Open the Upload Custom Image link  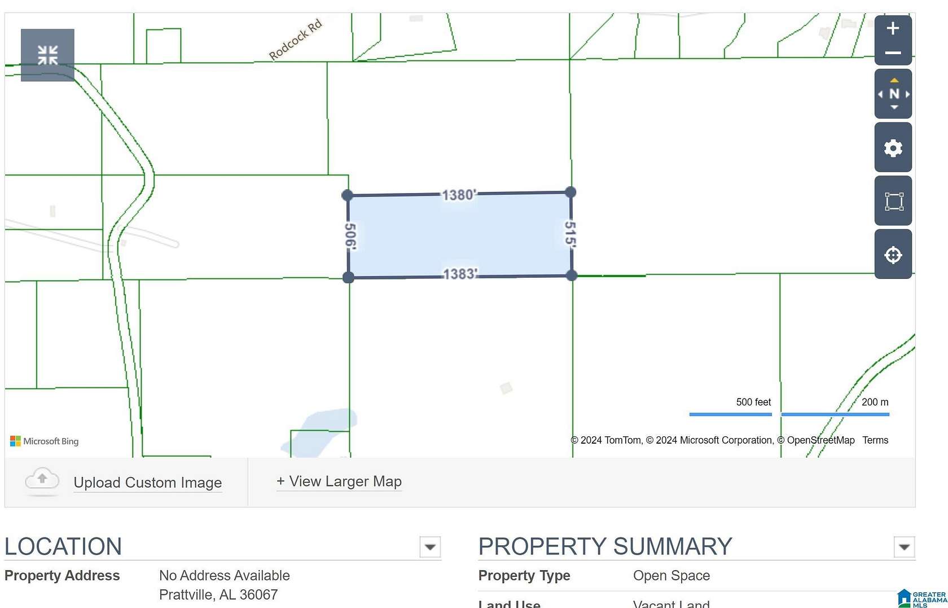click(148, 483)
